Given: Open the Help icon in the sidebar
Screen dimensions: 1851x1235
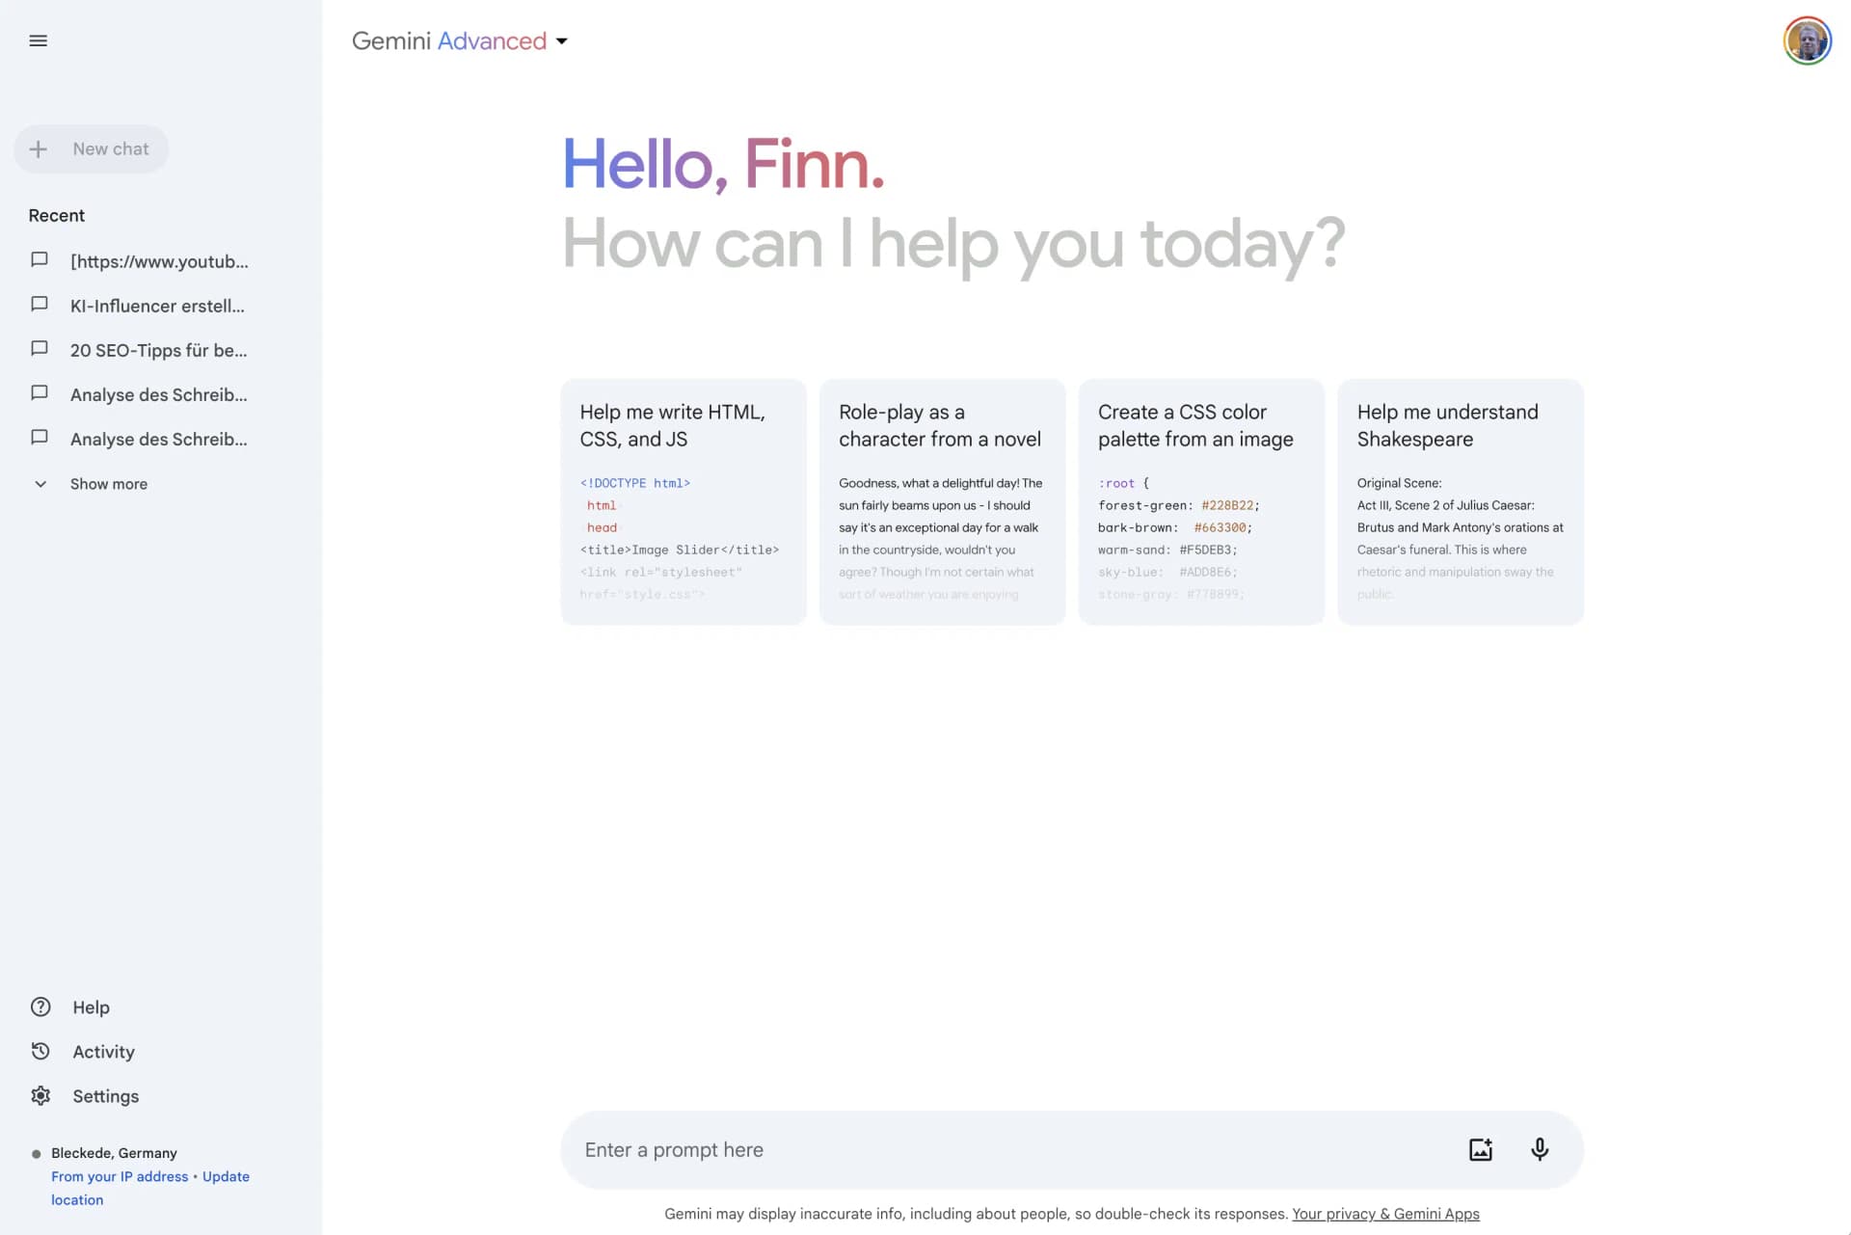Looking at the screenshot, I should pos(40,1007).
